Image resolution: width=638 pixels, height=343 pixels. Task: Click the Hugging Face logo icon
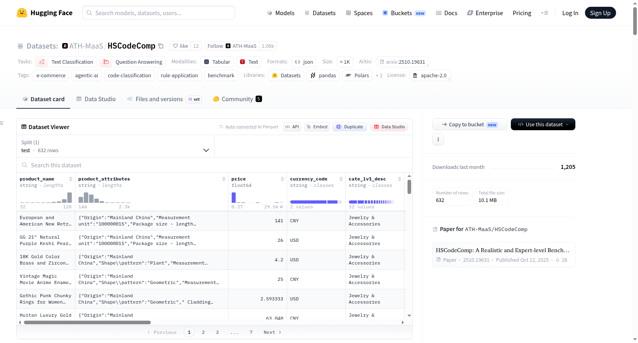click(22, 13)
